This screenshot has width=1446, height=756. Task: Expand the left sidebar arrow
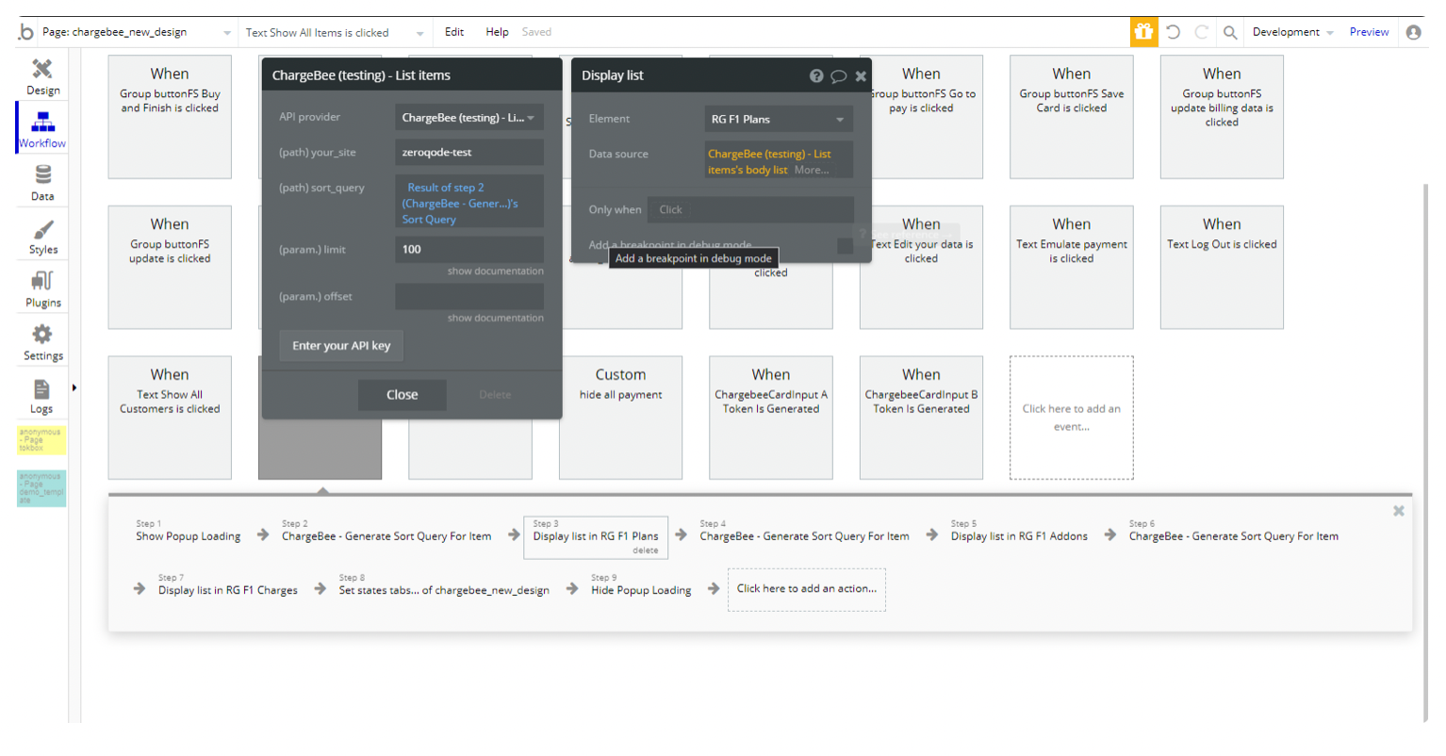(74, 387)
